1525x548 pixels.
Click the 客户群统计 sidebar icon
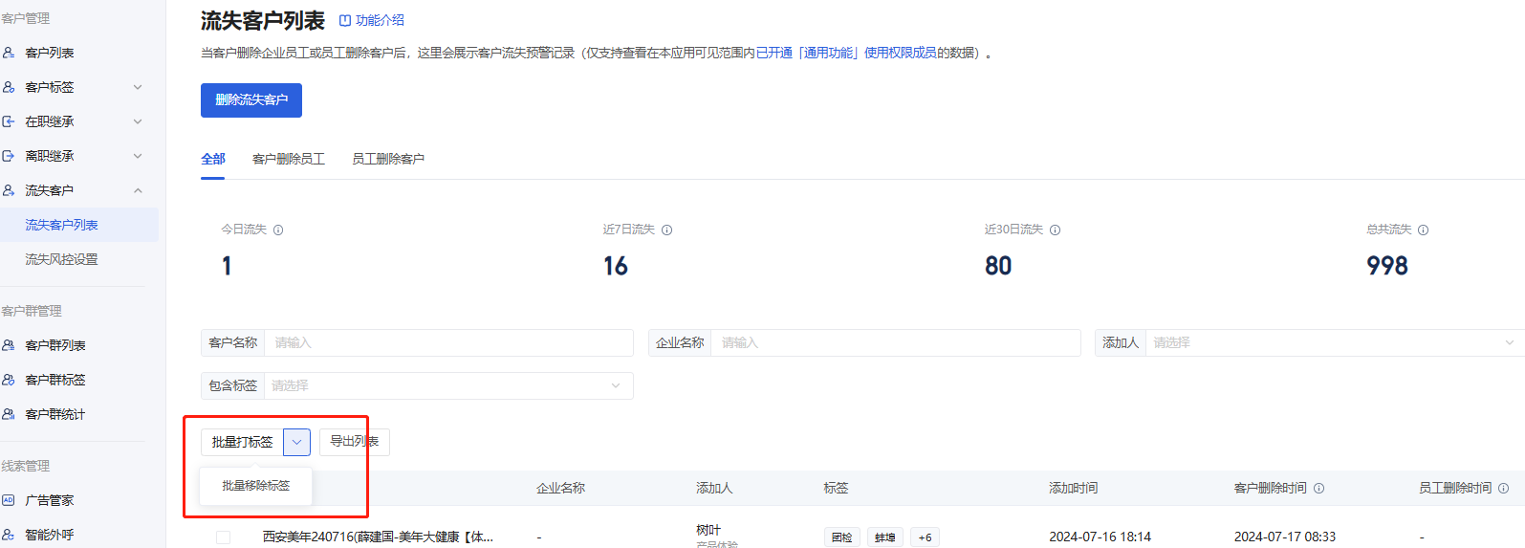pos(9,414)
